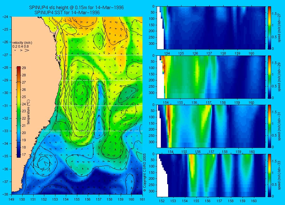Click the 152 longitude tick under lat=-33 panel
Image resolution: width=285 pixels, height=205 pixels.
coord(162,201)
